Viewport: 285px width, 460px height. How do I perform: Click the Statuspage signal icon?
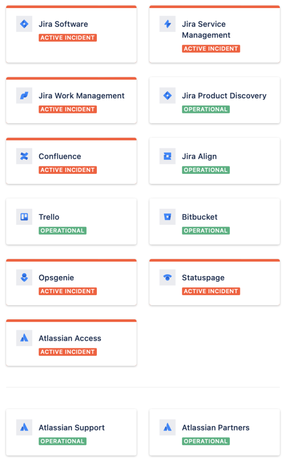[167, 277]
